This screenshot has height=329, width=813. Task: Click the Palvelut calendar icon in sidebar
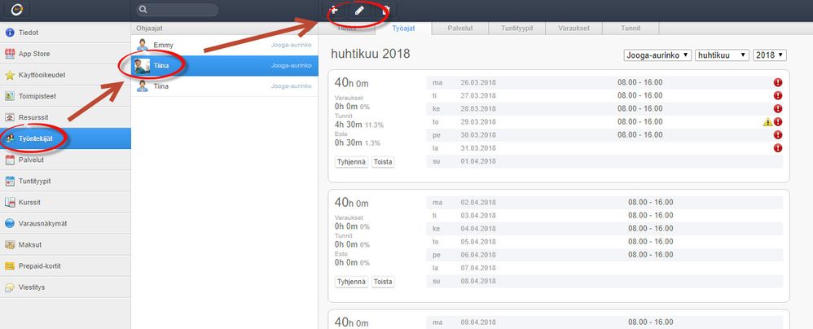pos(9,160)
